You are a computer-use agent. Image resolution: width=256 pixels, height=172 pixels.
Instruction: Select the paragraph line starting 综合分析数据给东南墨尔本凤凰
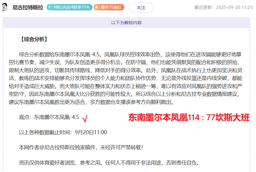(130, 54)
